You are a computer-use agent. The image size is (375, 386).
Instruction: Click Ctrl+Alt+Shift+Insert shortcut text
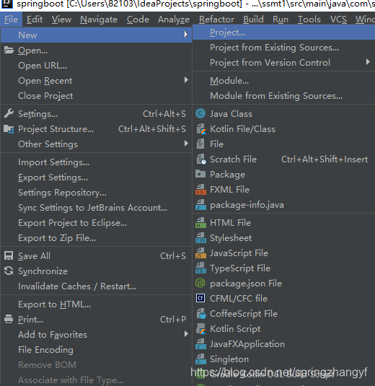(325, 159)
